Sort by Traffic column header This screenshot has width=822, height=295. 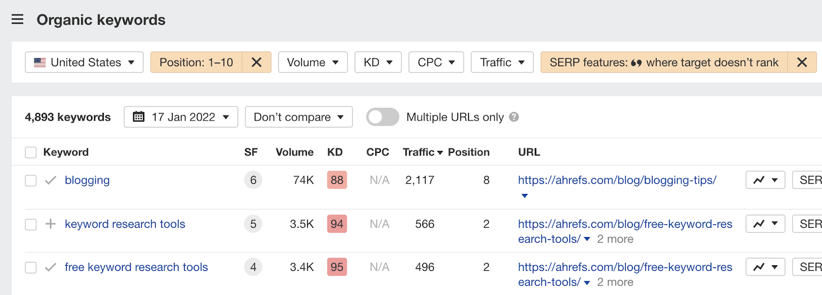point(422,152)
